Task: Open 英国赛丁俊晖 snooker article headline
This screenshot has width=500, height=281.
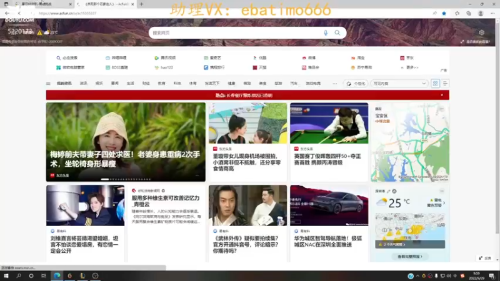Action: click(x=327, y=159)
